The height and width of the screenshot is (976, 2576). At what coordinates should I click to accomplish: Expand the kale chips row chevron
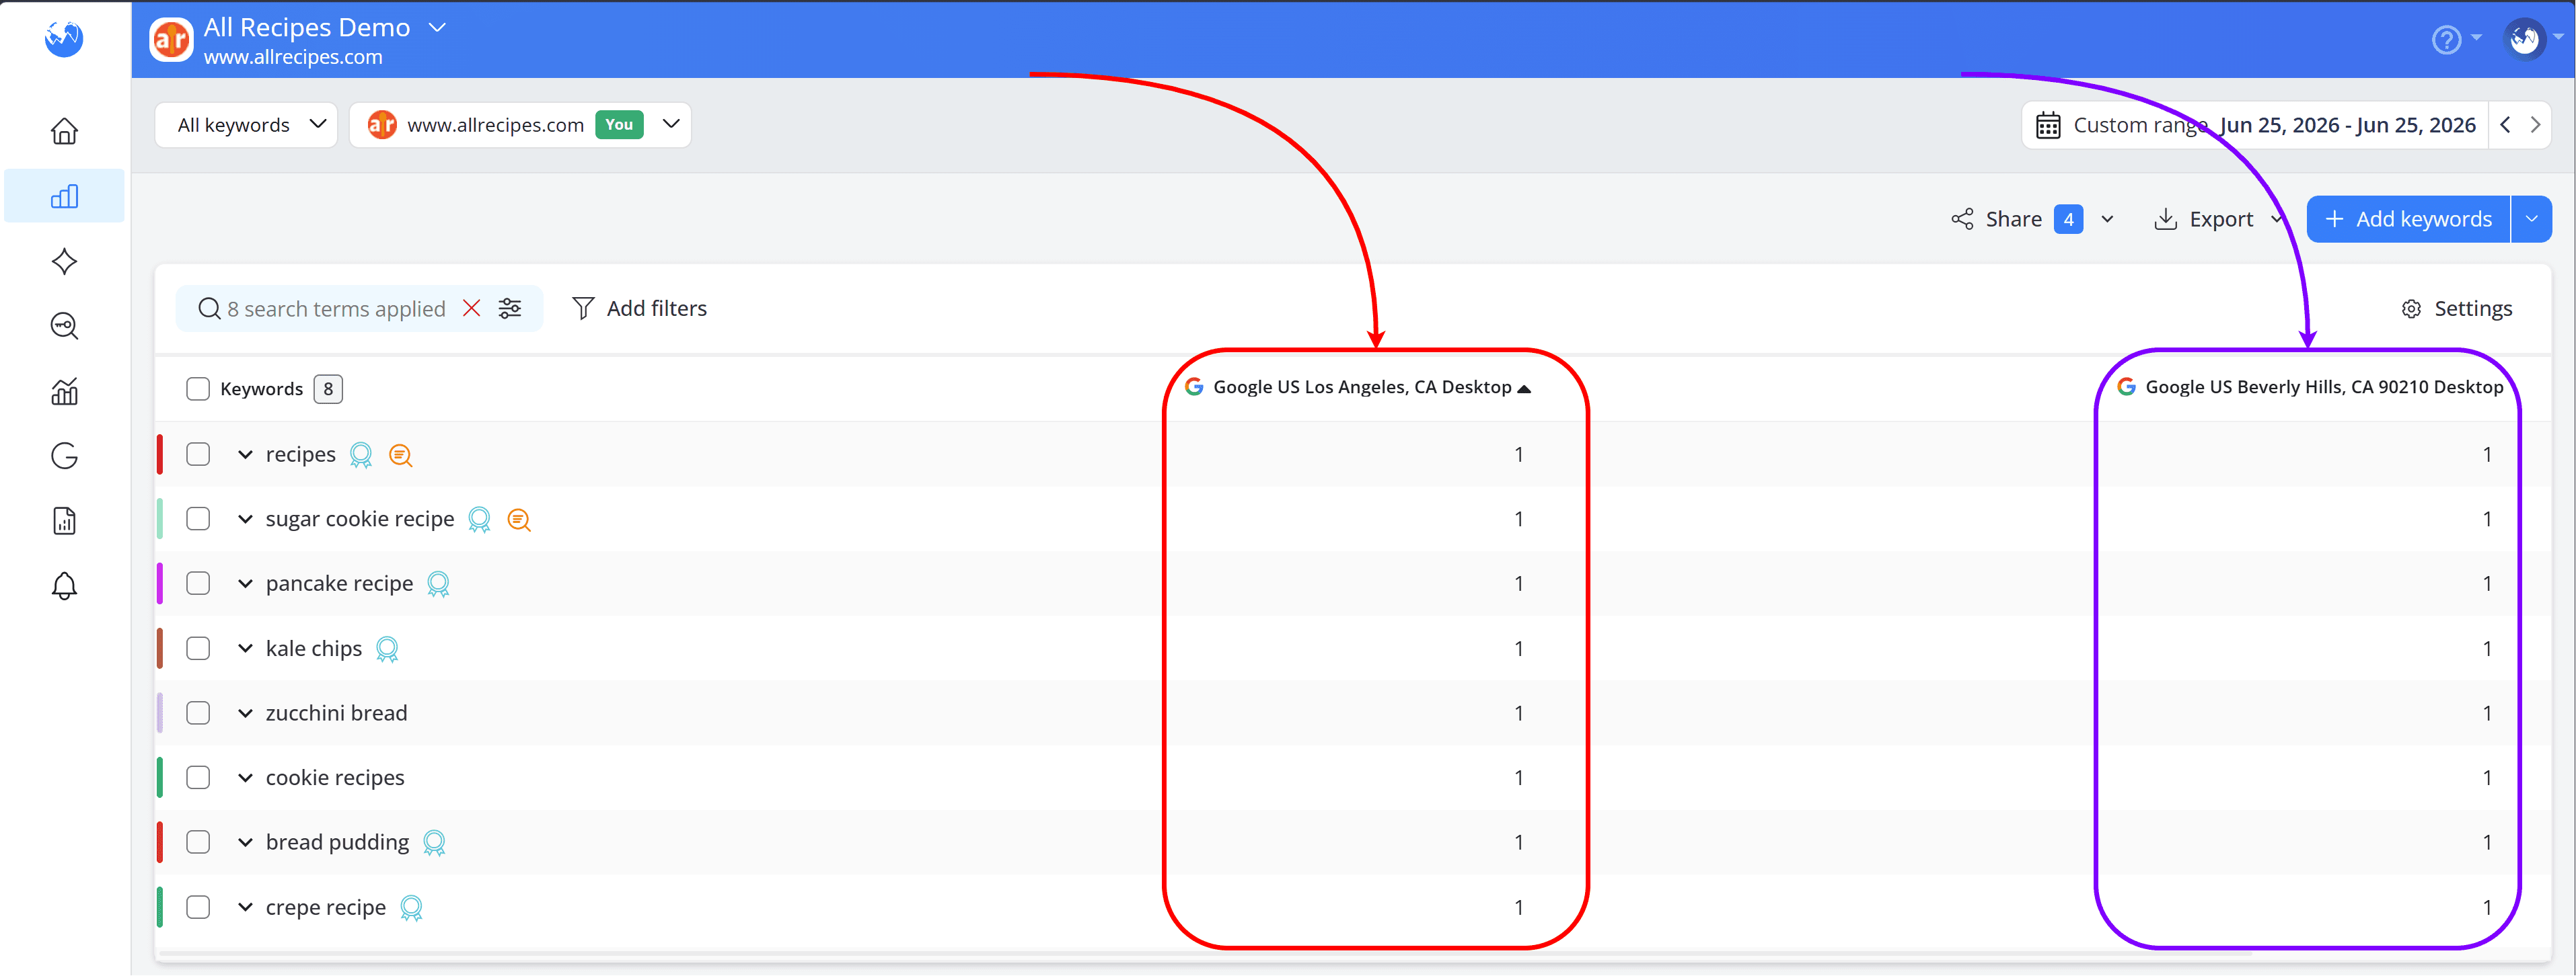click(x=245, y=649)
